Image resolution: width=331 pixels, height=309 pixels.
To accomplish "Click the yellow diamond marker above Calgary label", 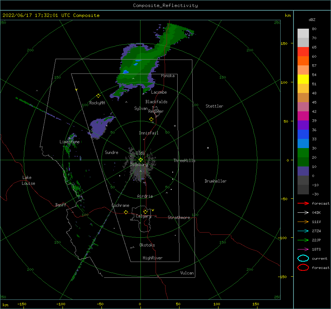I will click(145, 212).
